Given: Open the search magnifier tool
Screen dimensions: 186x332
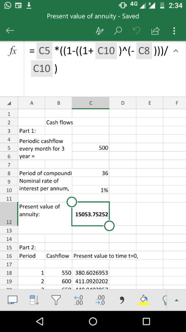Looking at the screenshot, I should 118,31.
